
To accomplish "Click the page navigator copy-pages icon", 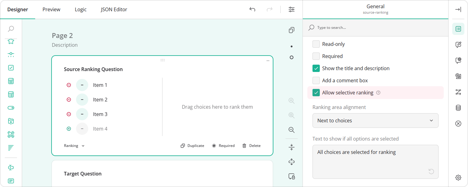I will [292, 30].
